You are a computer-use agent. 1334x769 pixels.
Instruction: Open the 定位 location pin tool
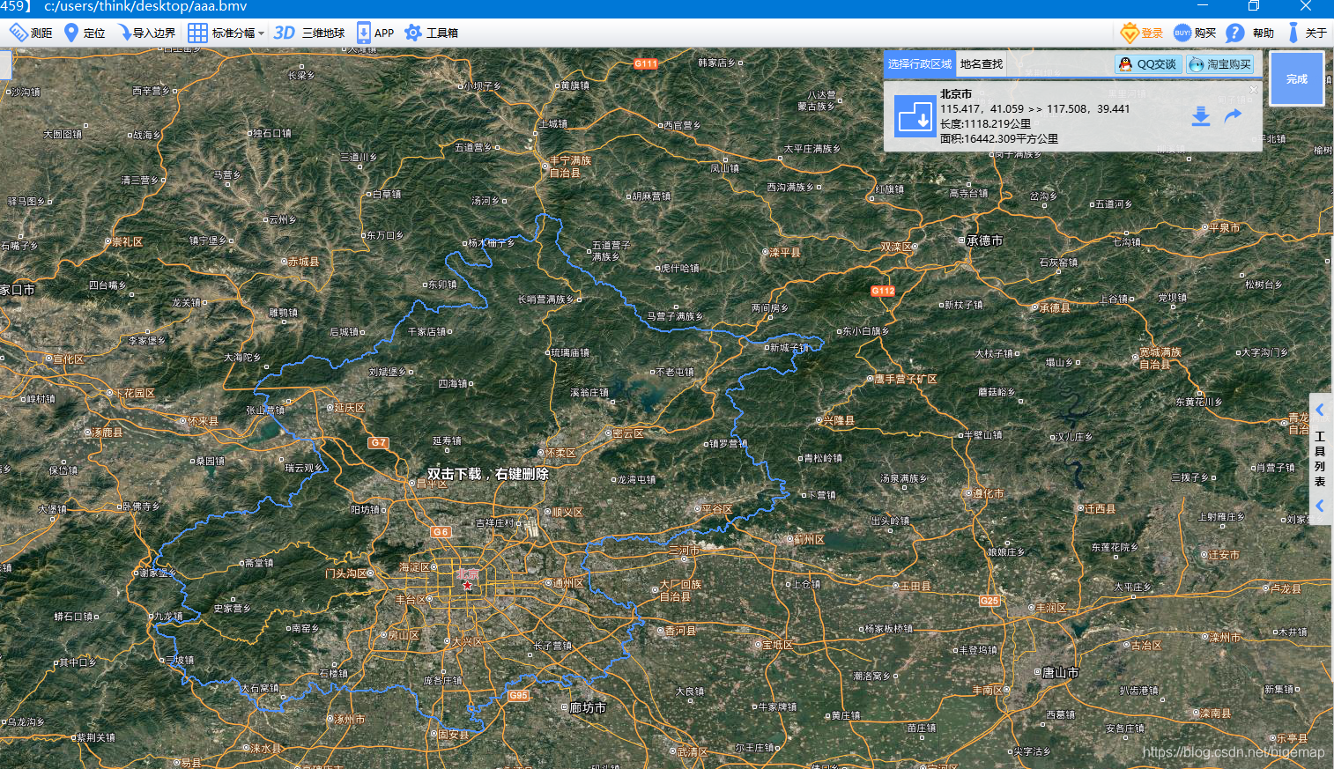click(85, 33)
